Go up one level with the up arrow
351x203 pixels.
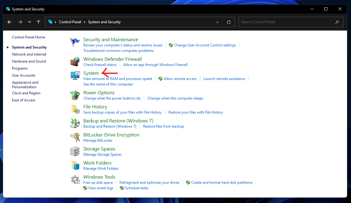tap(39, 22)
